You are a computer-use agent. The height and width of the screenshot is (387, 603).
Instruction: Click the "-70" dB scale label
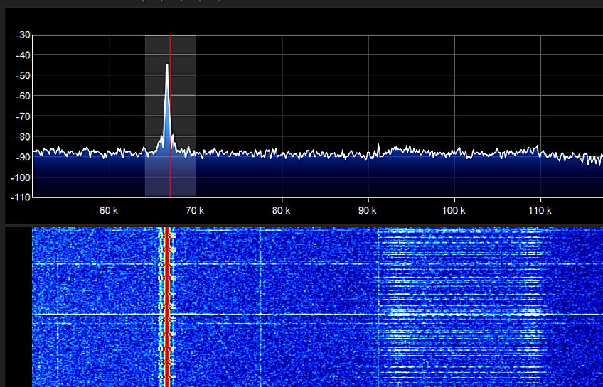click(x=23, y=116)
